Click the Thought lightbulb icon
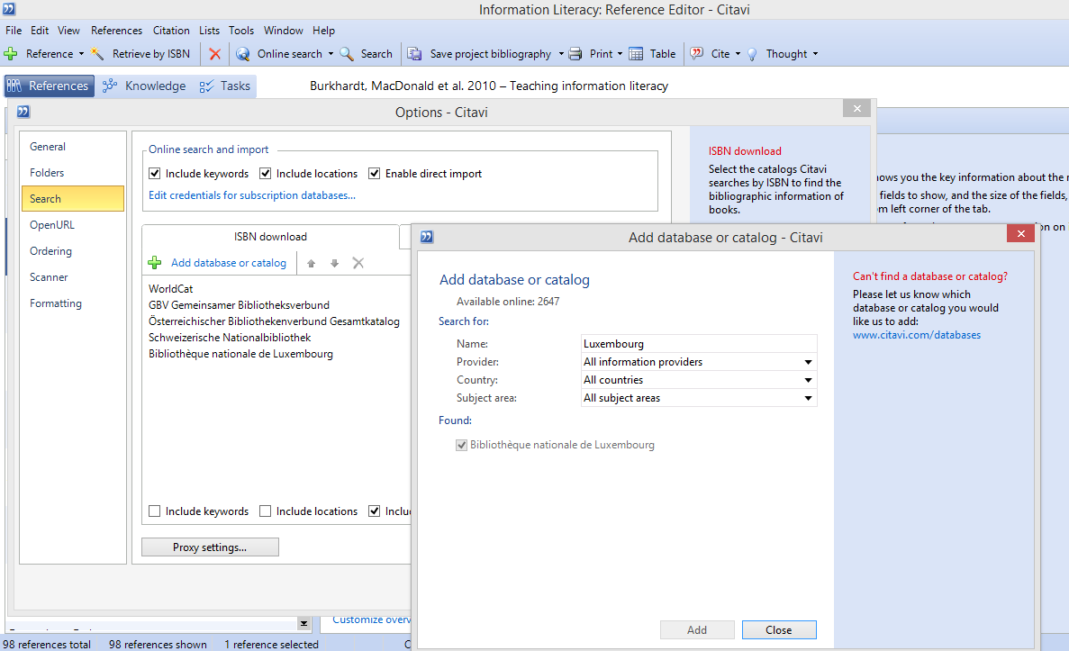The width and height of the screenshot is (1069, 651). [x=752, y=54]
